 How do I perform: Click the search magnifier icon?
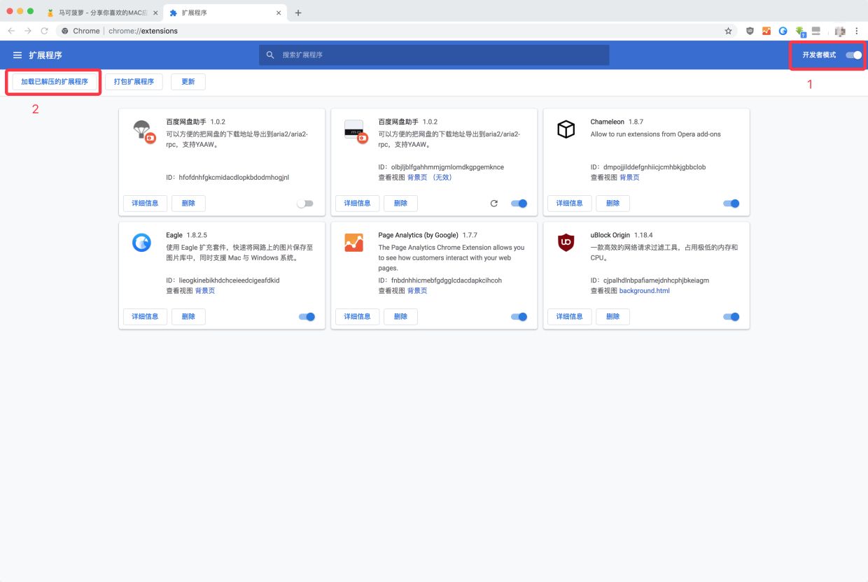click(270, 55)
